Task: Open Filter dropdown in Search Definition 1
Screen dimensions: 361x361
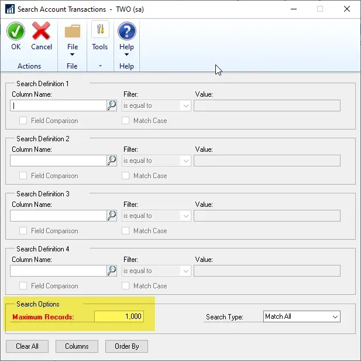Action: [186, 105]
